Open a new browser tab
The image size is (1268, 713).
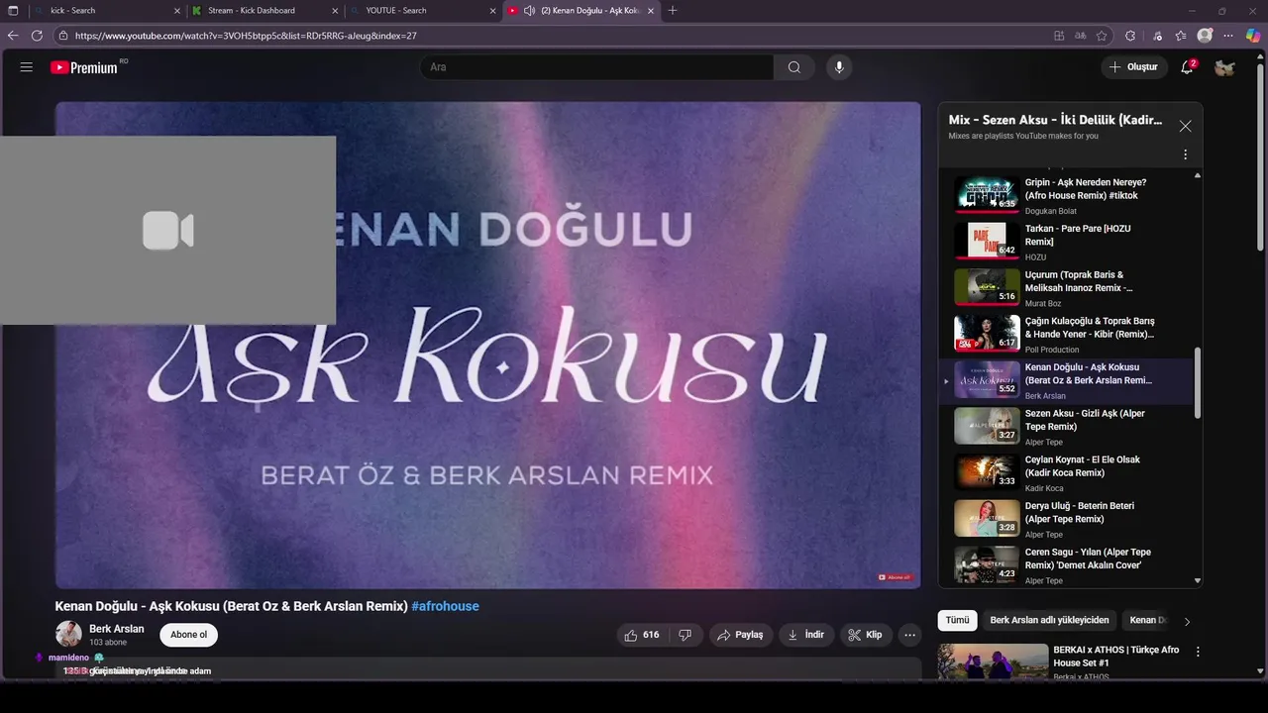point(673,11)
